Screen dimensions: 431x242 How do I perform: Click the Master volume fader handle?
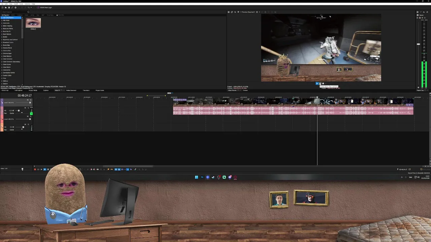pyautogui.click(x=419, y=44)
